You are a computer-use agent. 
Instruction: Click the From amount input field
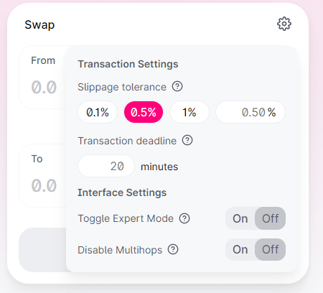tap(44, 87)
